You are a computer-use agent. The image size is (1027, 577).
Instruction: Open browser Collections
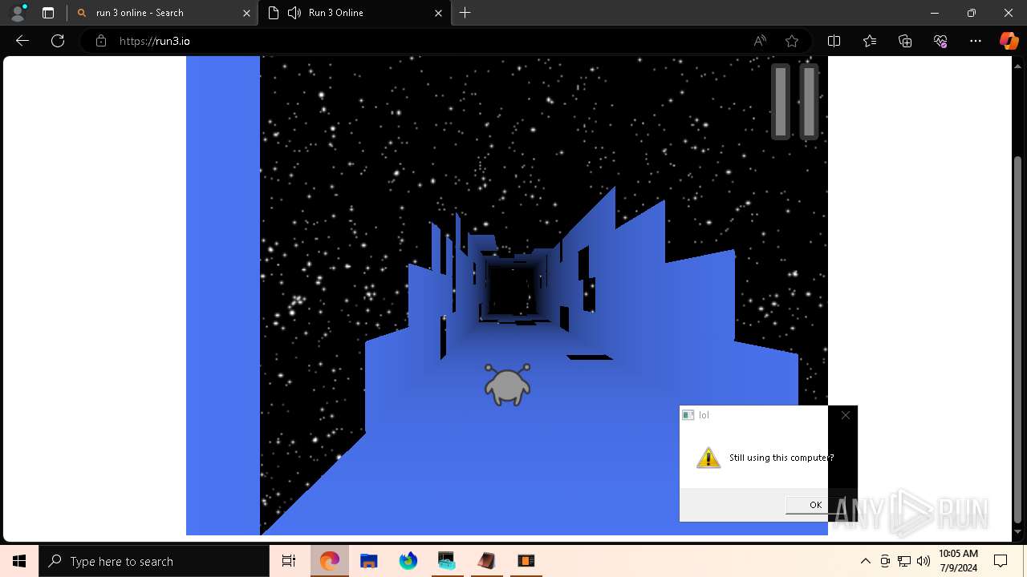pos(905,41)
